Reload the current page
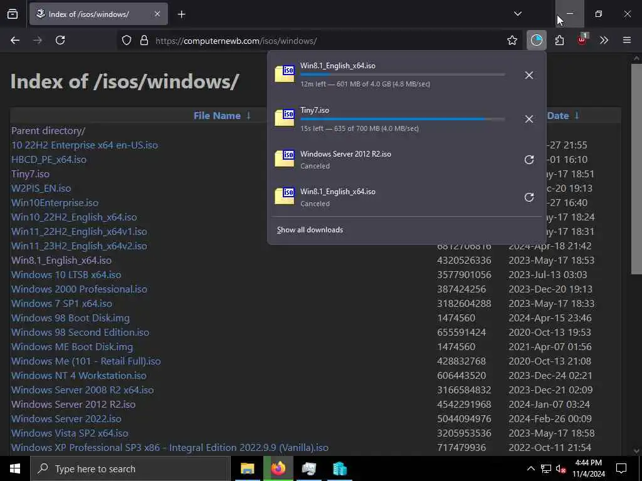This screenshot has width=642, height=481. point(60,41)
